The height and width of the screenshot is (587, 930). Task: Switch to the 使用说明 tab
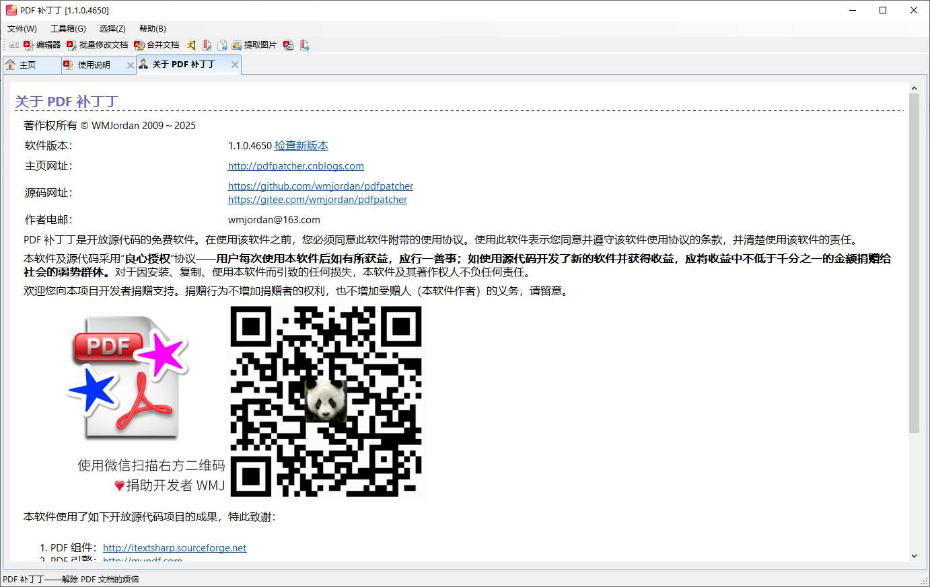pyautogui.click(x=94, y=65)
